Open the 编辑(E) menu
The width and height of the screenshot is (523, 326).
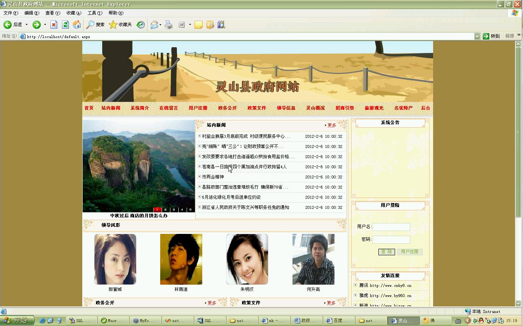click(x=32, y=13)
